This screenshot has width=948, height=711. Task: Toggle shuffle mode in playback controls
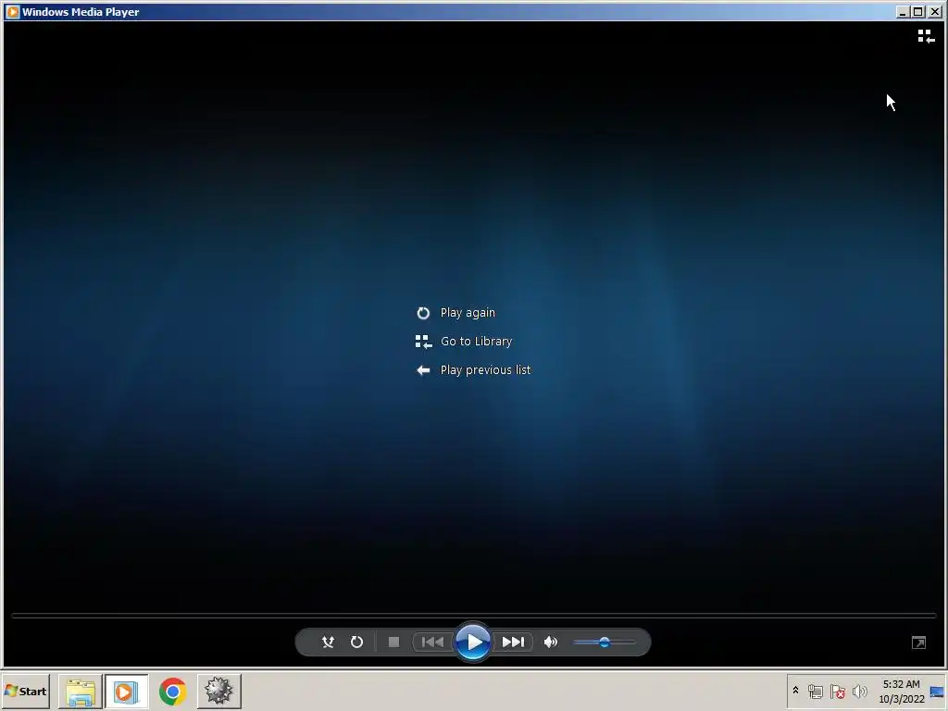[329, 642]
